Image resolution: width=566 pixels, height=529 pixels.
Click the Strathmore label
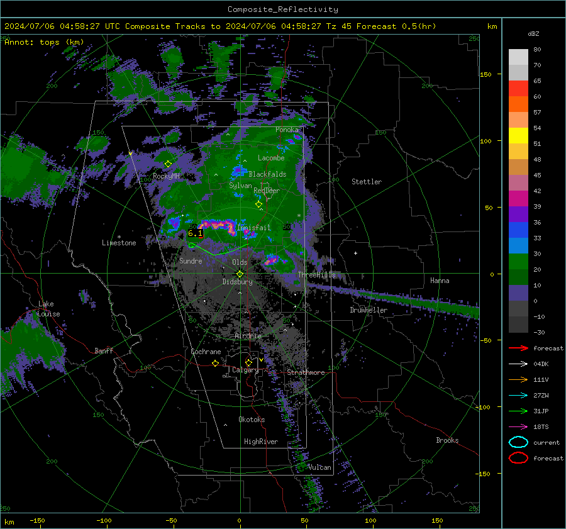[306, 372]
